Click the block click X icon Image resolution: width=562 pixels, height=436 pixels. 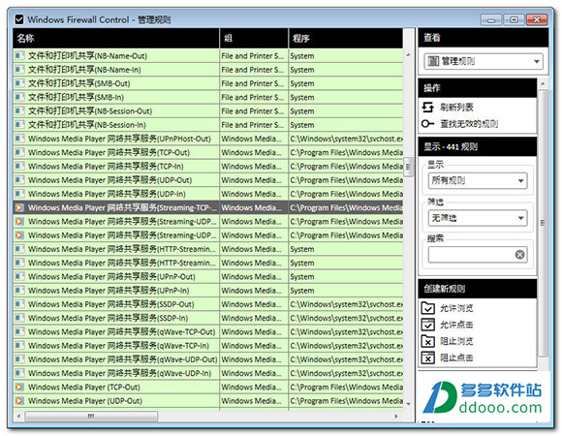click(428, 358)
